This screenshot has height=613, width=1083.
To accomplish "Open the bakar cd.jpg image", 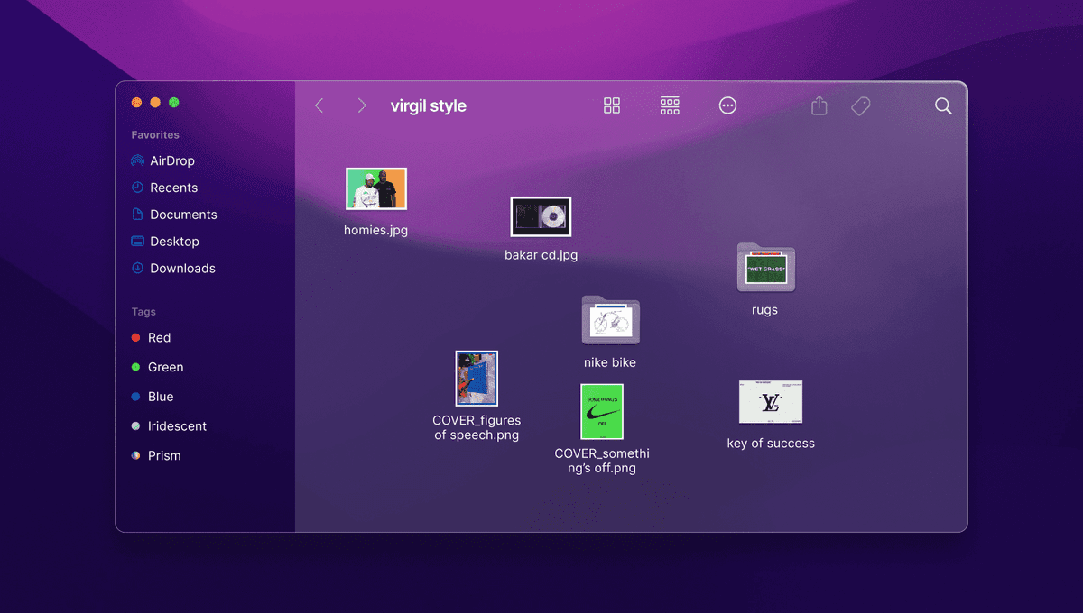I will click(x=541, y=216).
